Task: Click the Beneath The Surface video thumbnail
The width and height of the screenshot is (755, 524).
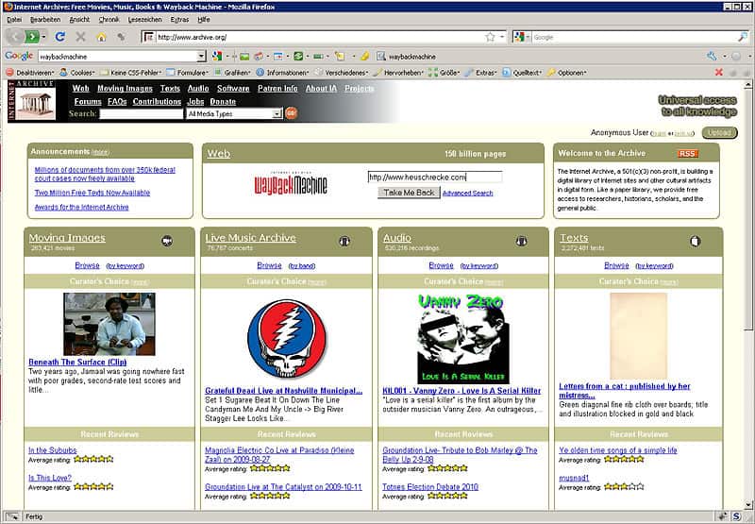Action: point(109,324)
